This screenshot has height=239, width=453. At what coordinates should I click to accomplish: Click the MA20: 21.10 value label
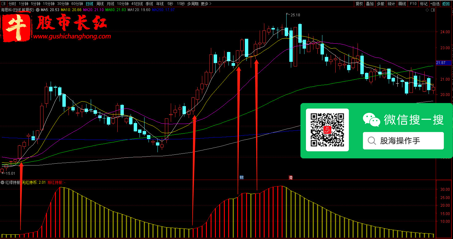pos(94,10)
